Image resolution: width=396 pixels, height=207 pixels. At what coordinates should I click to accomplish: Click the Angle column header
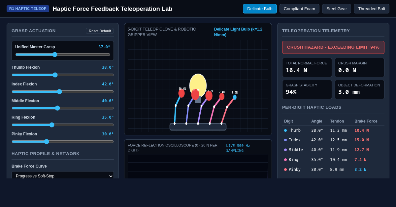[317, 121]
